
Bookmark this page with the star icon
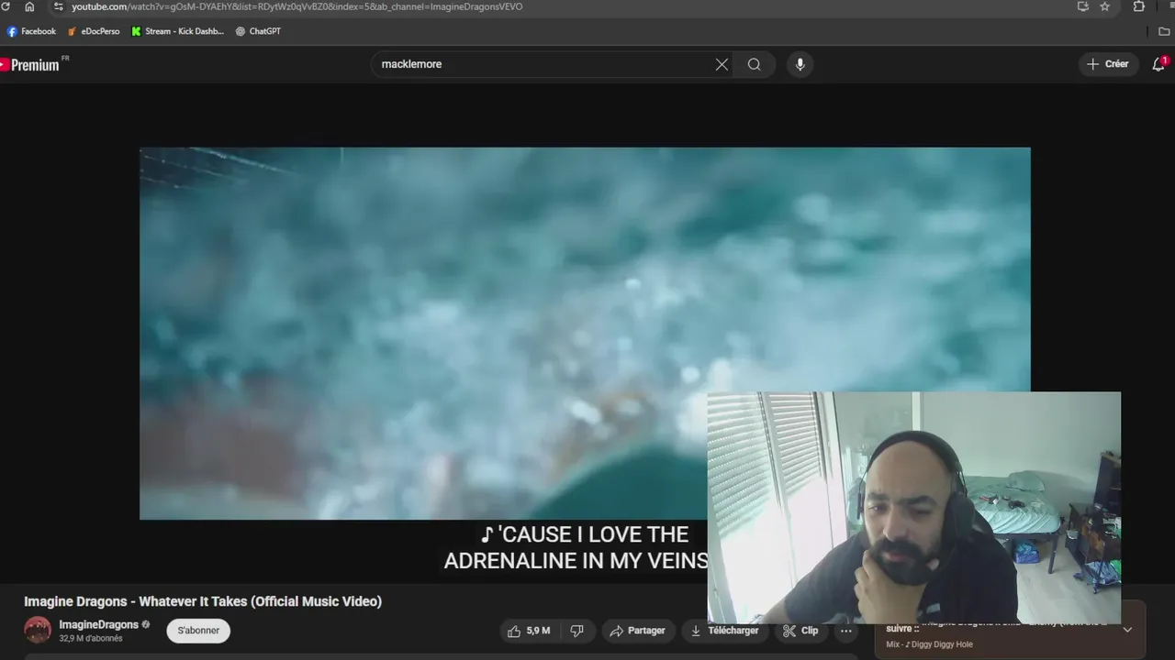1105,6
